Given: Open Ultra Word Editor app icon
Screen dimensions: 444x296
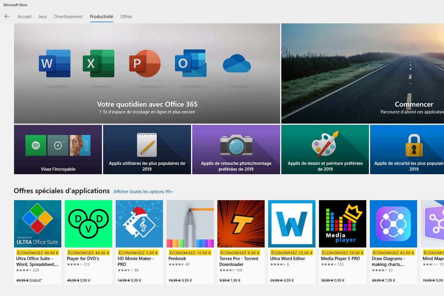Looking at the screenshot, I should [292, 224].
